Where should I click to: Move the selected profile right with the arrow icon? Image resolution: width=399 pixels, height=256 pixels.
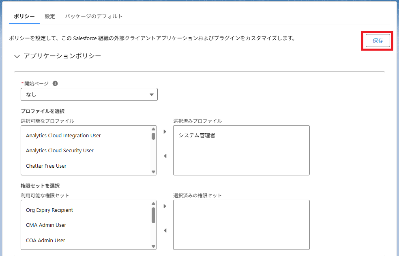tap(165, 132)
